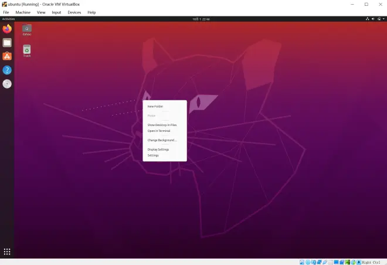Open the Machine menu in VirtualBox
Screen dimensions: 387x265
(x=23, y=12)
